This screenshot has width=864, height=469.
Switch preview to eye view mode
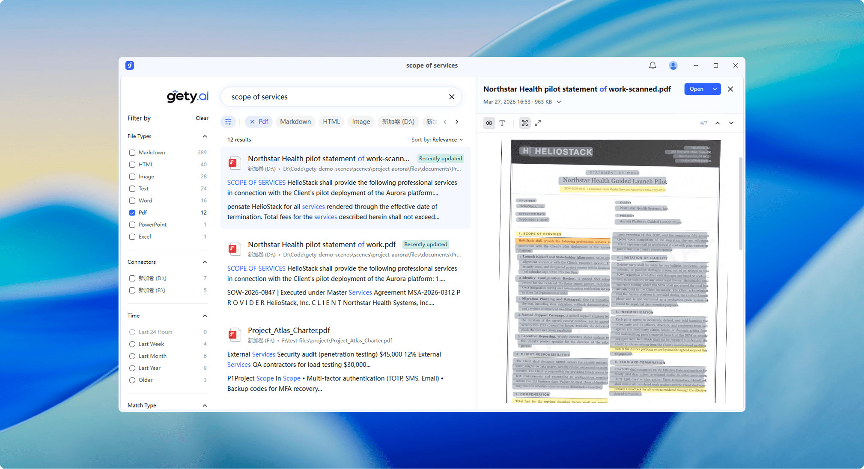pyautogui.click(x=489, y=123)
